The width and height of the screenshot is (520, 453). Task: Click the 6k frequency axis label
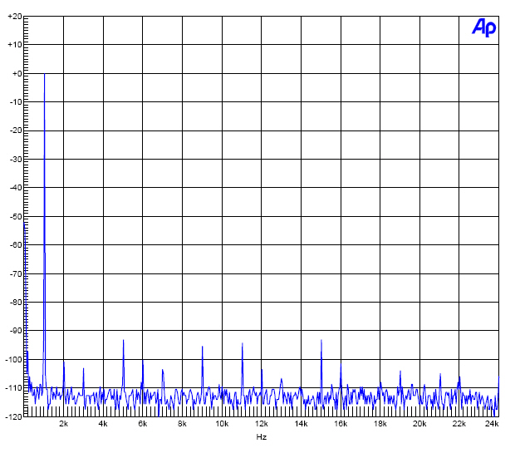point(143,424)
